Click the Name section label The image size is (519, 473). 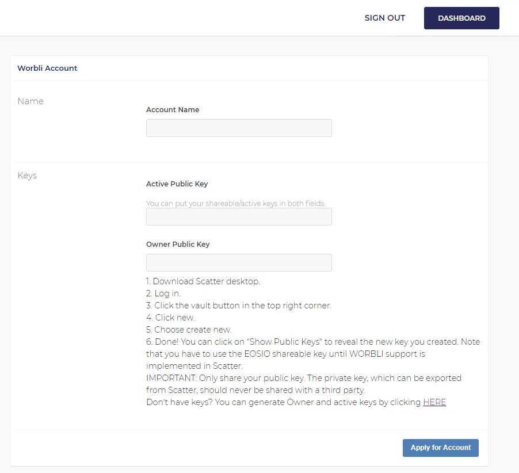tap(30, 101)
